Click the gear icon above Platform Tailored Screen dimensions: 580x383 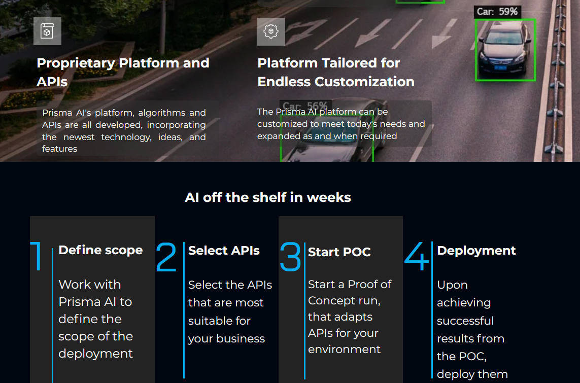click(271, 31)
